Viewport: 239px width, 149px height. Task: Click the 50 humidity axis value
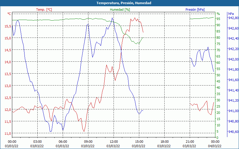218,75
